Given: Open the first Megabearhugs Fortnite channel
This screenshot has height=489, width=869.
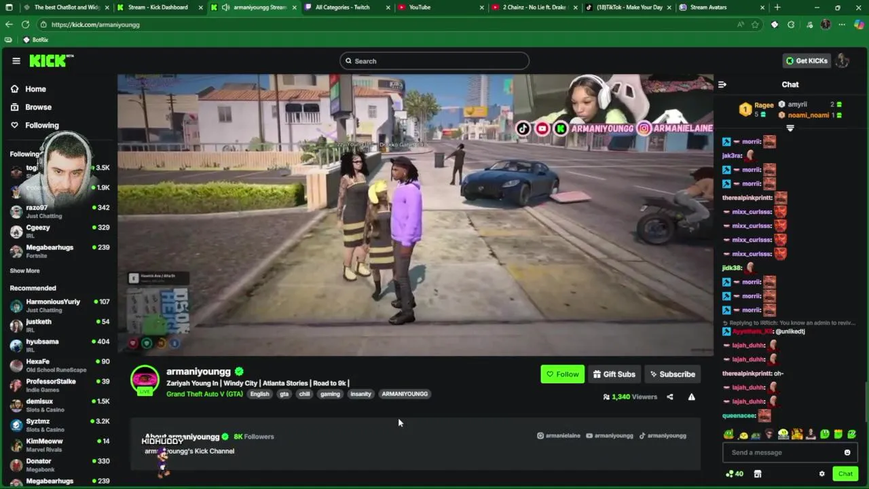Looking at the screenshot, I should click(x=60, y=251).
